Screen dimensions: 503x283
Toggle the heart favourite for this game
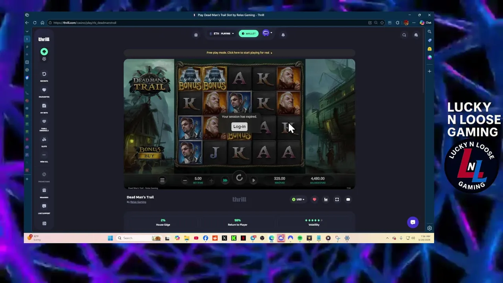(314, 199)
